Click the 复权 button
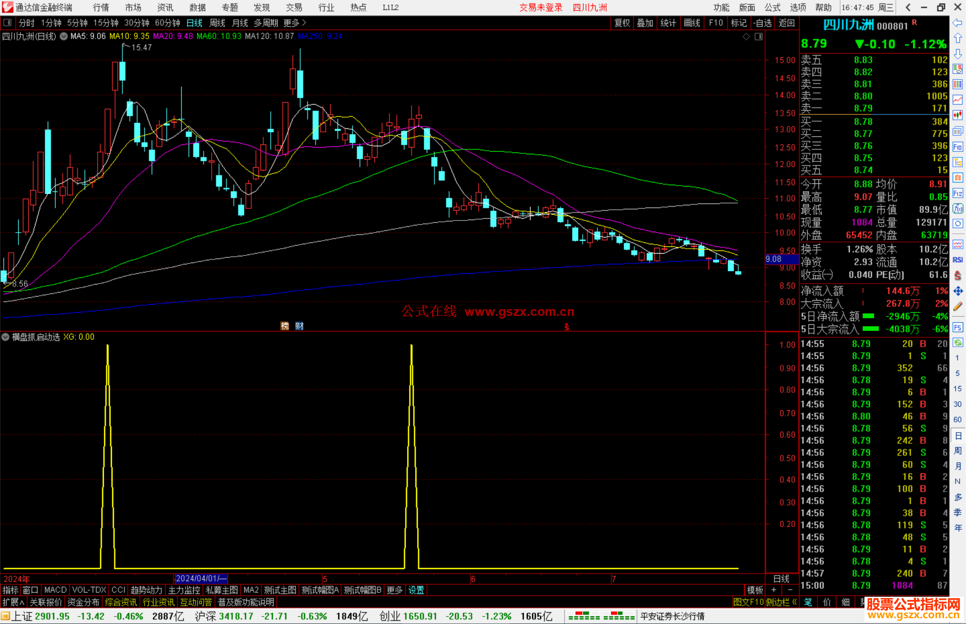Viewport: 966px width, 624px height. coord(622,23)
